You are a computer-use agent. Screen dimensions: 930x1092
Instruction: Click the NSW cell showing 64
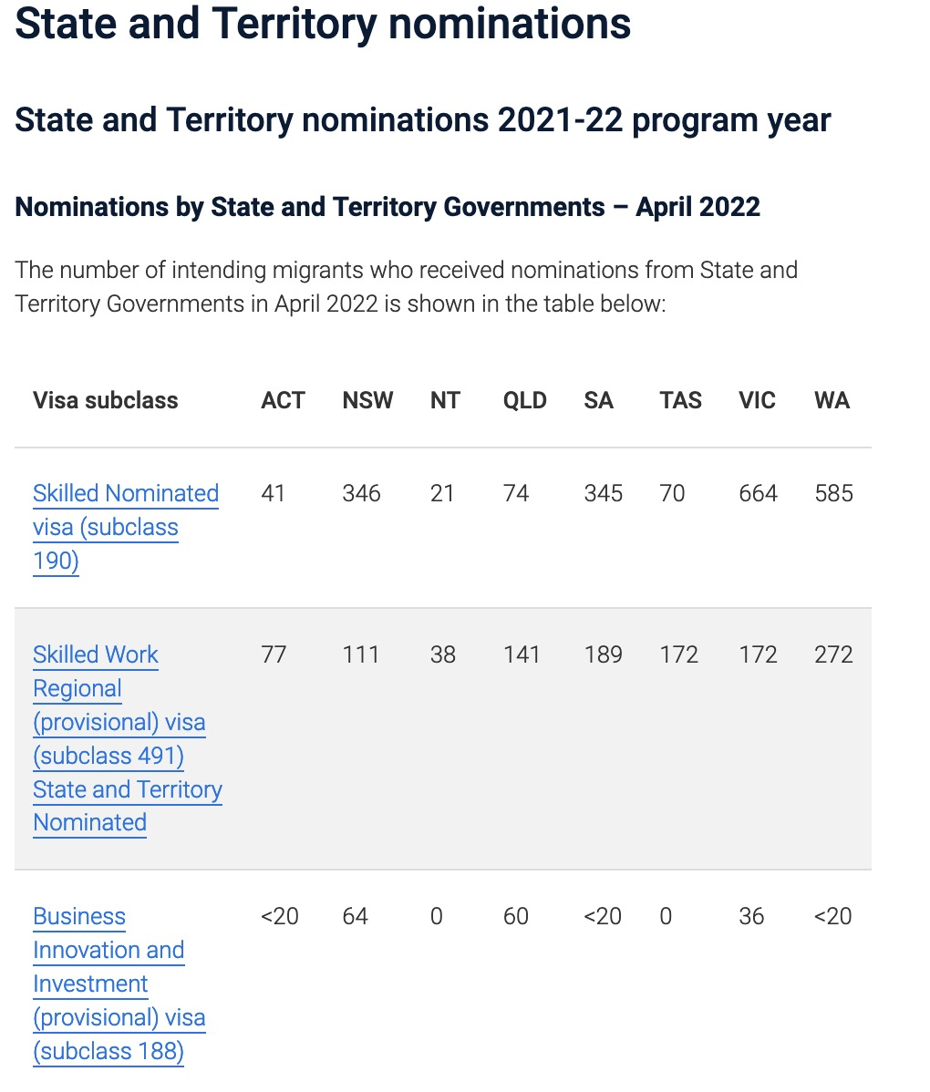click(x=355, y=916)
